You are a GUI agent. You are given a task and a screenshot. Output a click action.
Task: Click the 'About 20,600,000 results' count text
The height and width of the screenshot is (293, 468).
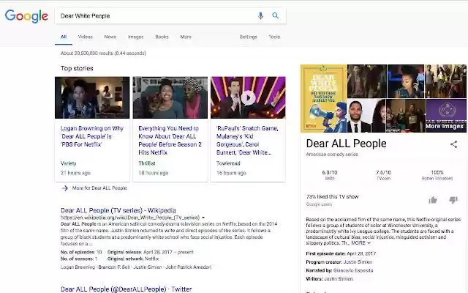coord(103,53)
